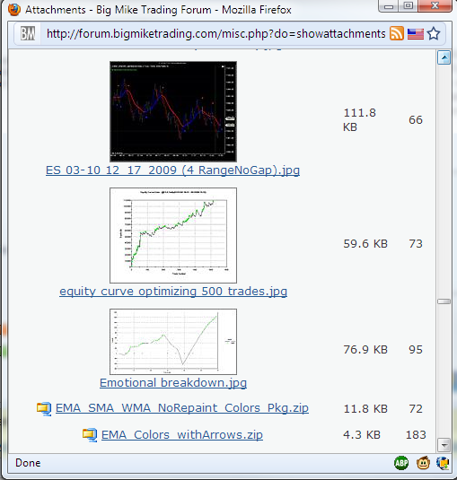Click the Greasemonkey monkey icon

point(423,463)
